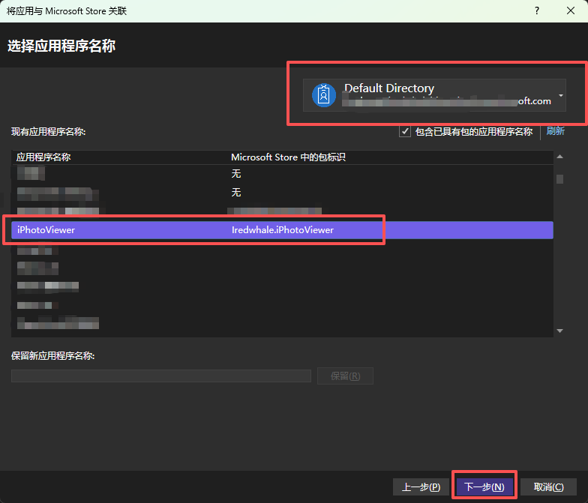
Task: Click the 刷新 refresh link
Action: tap(555, 131)
